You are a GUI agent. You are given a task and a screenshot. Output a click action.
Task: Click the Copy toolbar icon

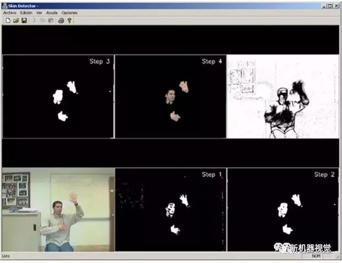(43, 21)
